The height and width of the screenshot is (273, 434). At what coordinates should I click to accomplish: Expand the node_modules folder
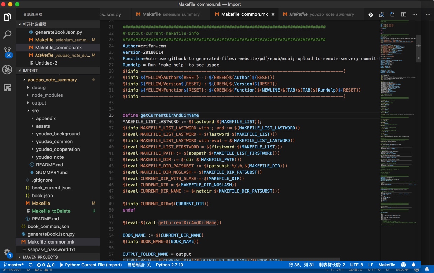[47, 95]
